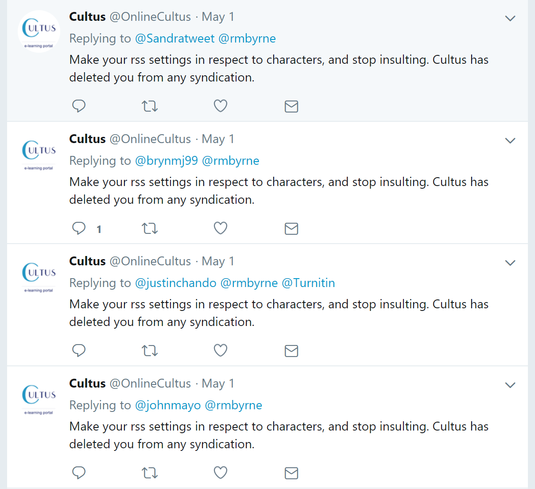Retweet the tweet replying to @johnmayo

tap(150, 473)
